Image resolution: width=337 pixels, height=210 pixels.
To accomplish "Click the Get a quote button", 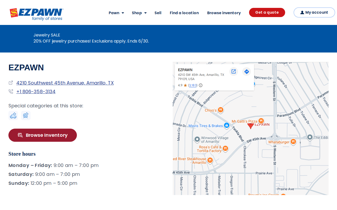I will (267, 12).
